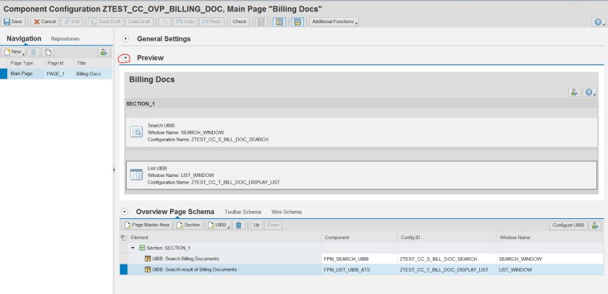Redo the last undone change
Image resolution: width=608 pixels, height=294 pixels.
(x=211, y=22)
